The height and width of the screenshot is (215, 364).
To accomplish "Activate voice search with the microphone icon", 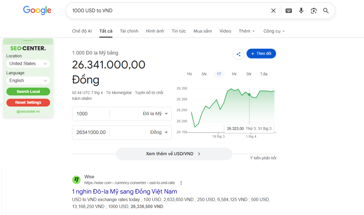I will pos(301,11).
